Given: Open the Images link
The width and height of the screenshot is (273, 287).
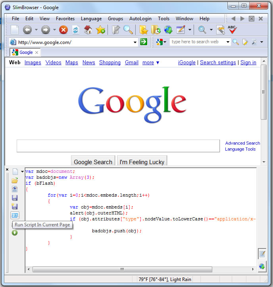Looking at the screenshot, I should coord(33,63).
